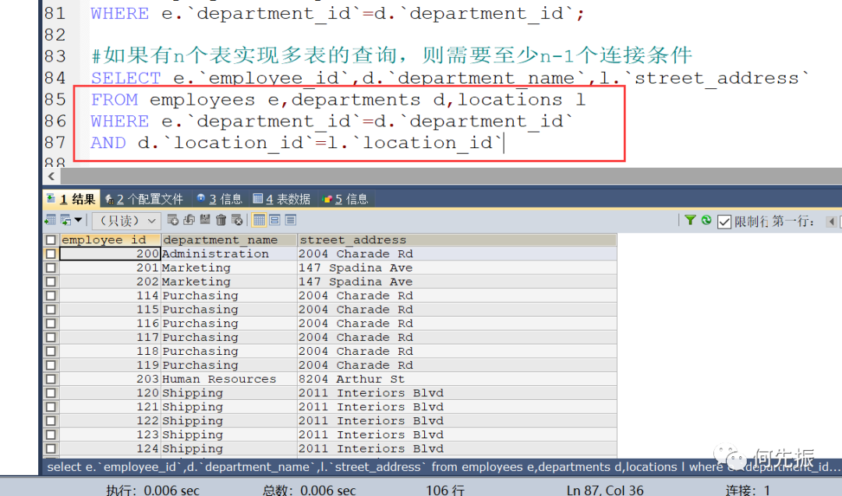Viewport: 842px width, 496px height.
Task: Select Marketing cell in employee 201 row
Action: pos(229,267)
